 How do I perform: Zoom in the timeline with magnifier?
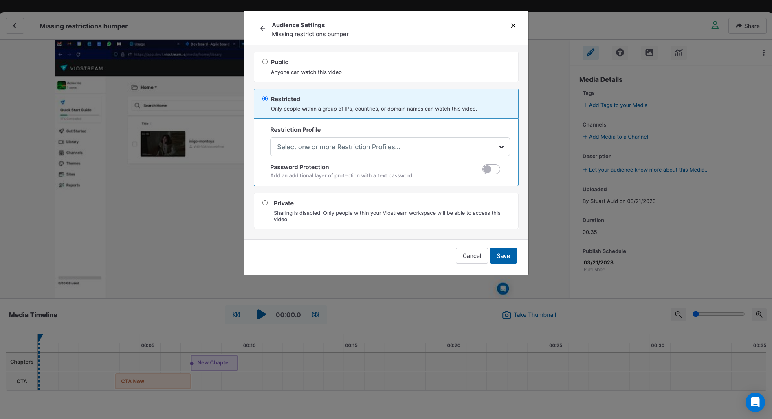click(759, 314)
